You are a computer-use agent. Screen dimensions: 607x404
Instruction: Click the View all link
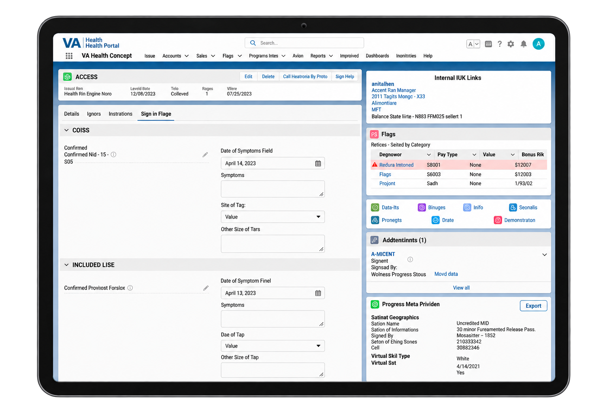[x=461, y=288]
